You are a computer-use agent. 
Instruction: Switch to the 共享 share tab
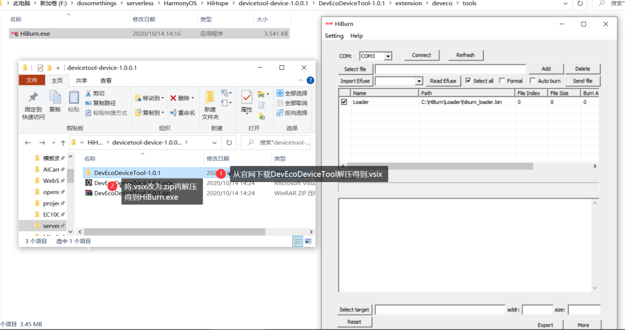point(82,80)
